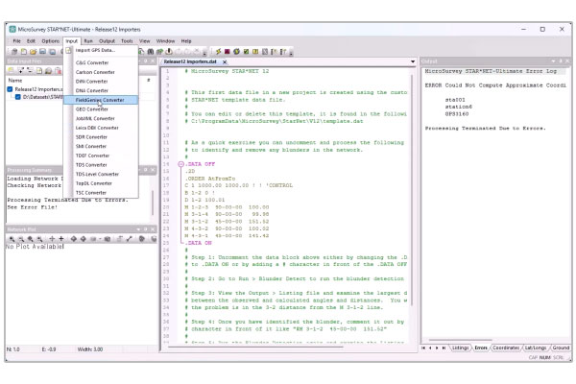Click the light crosshair pan icon in Network Plot

52,239
